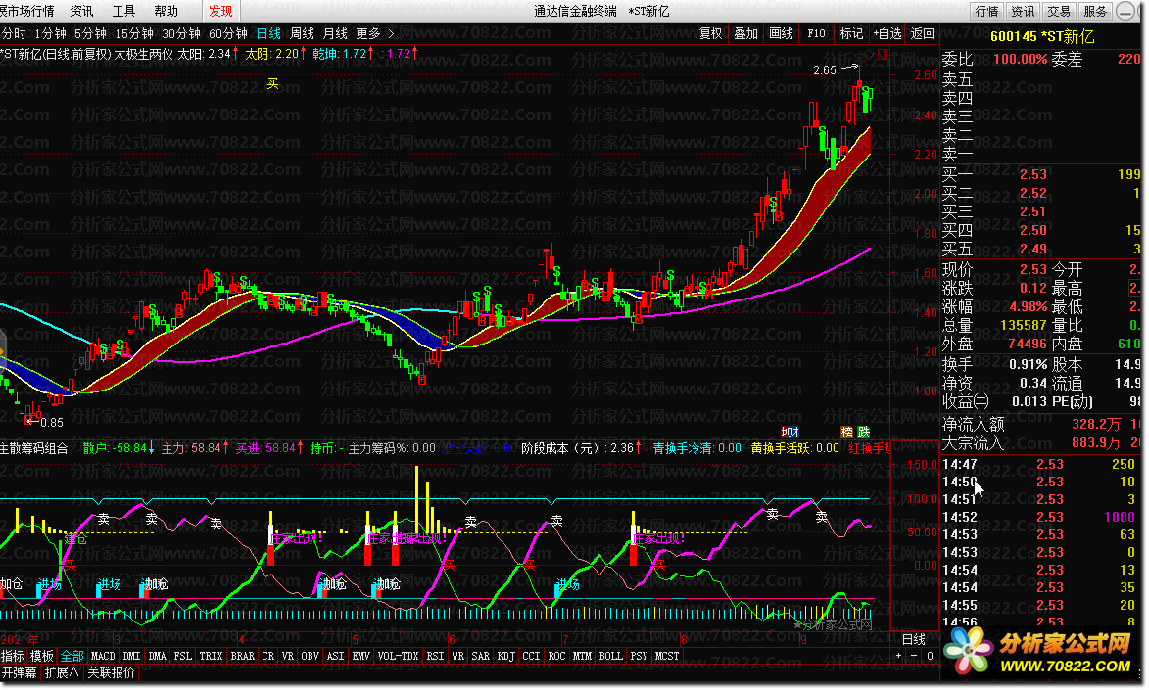Switch indicator to DMI

click(x=132, y=656)
